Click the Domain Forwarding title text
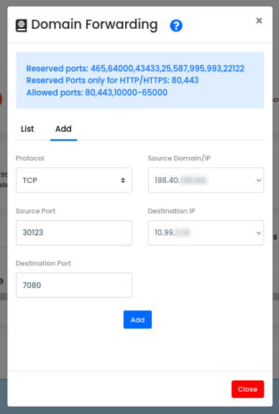 click(x=94, y=24)
